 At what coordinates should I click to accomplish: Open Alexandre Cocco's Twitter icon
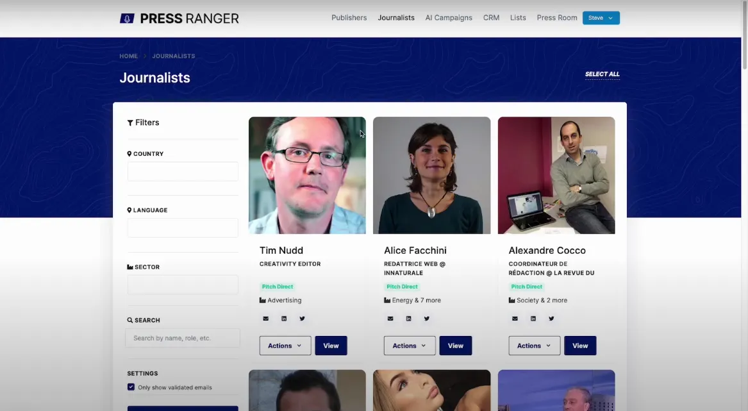[x=551, y=319]
